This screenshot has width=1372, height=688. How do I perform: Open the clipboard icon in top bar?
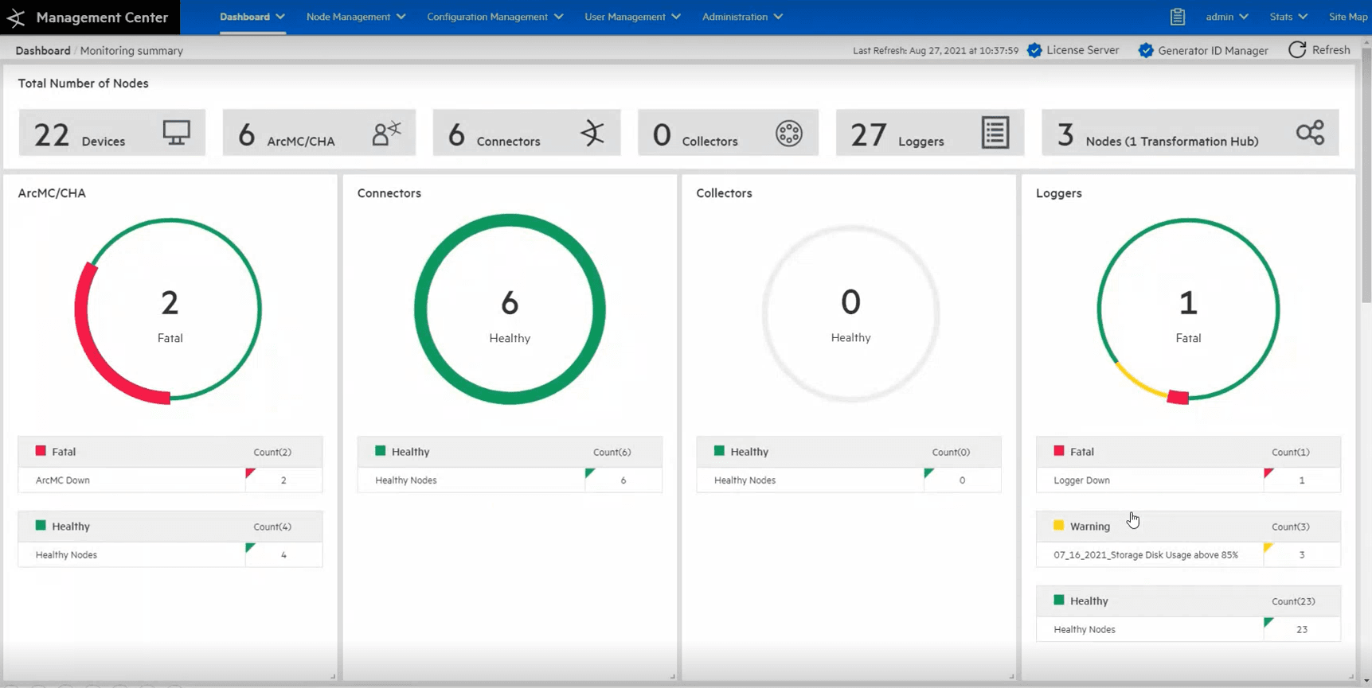tap(1178, 17)
